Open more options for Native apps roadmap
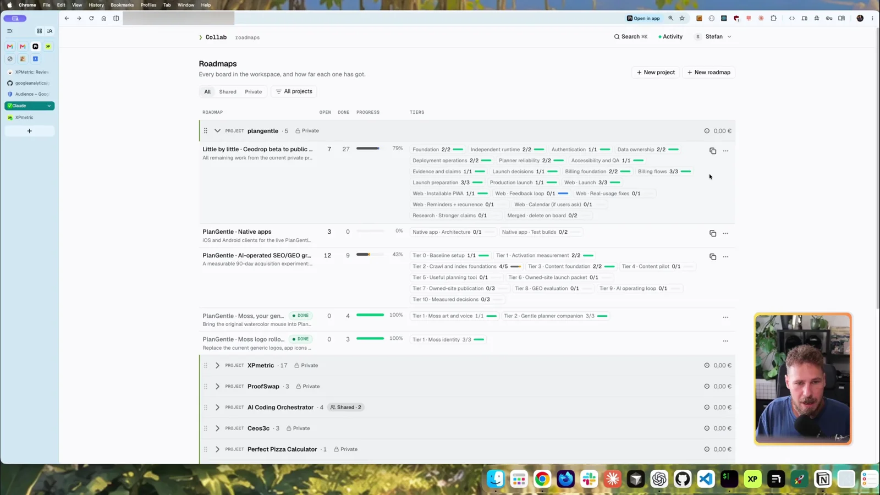 point(725,233)
